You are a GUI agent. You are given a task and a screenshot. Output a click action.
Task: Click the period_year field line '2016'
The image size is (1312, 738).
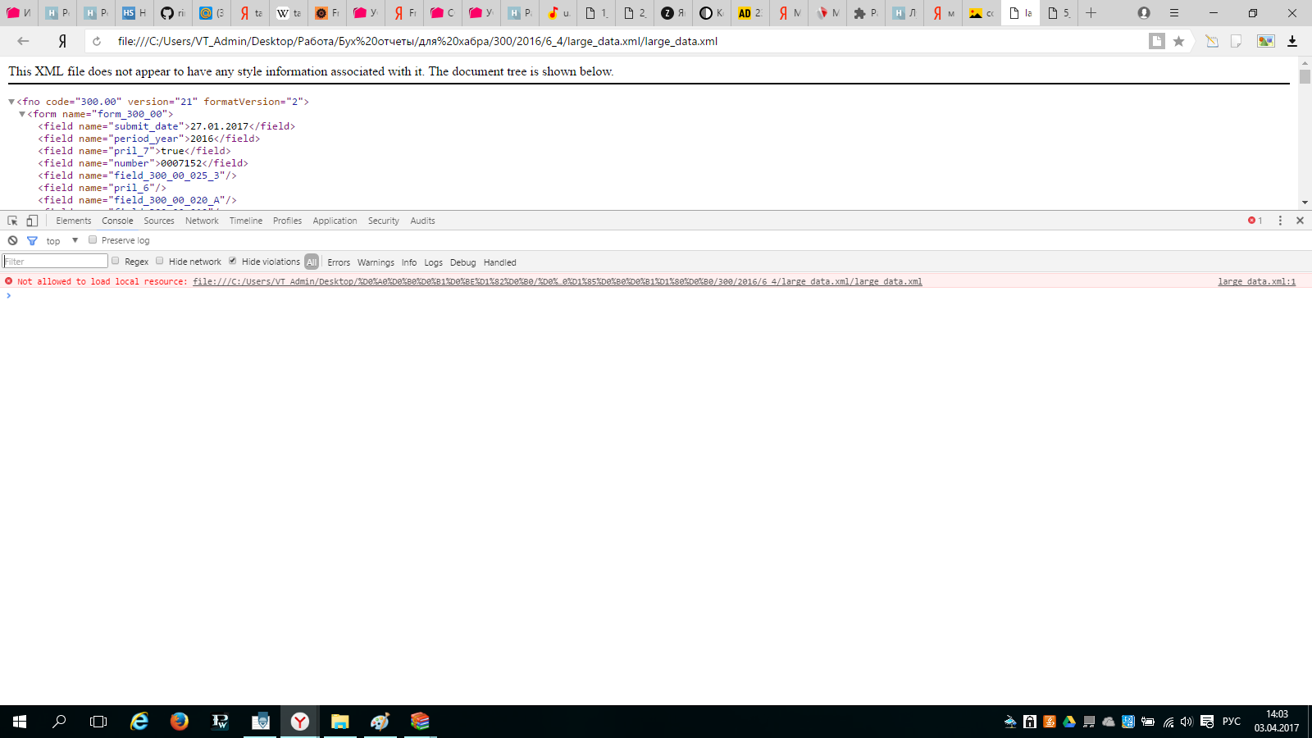point(149,139)
